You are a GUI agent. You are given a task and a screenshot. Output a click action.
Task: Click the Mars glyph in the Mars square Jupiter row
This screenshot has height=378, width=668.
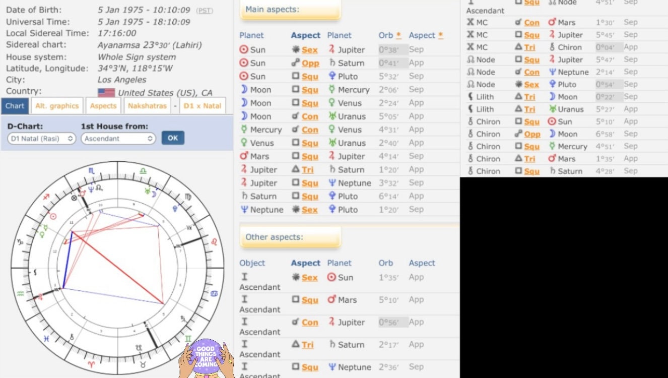pyautogui.click(x=243, y=156)
